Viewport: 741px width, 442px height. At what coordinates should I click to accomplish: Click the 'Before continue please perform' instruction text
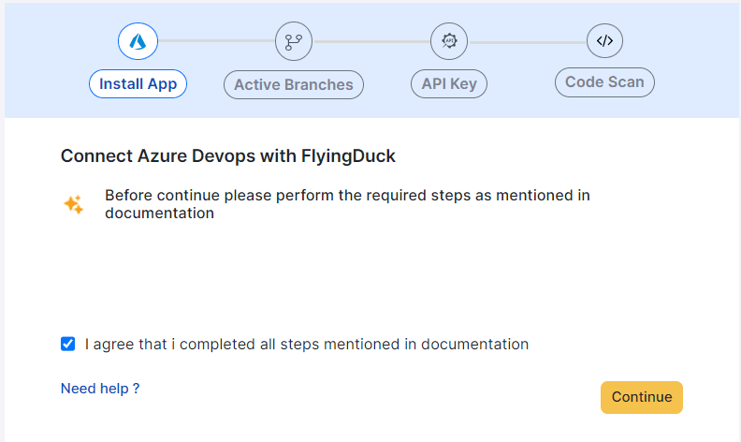347,196
